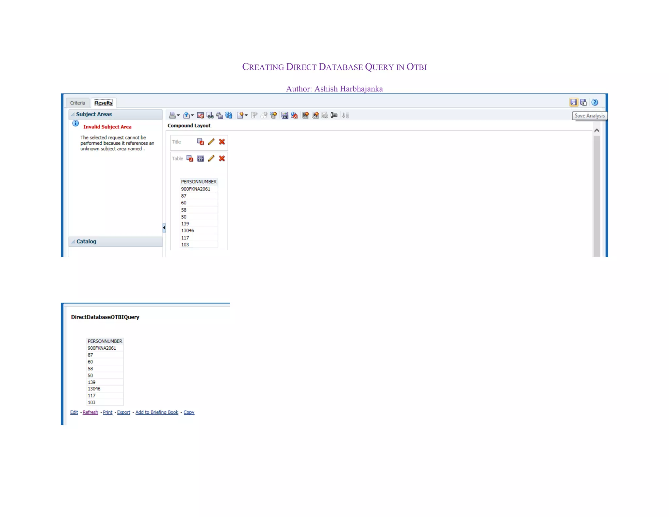The width and height of the screenshot is (669, 517).
Task: Click View Properties XYZ icon in Table view
Action: click(201, 158)
